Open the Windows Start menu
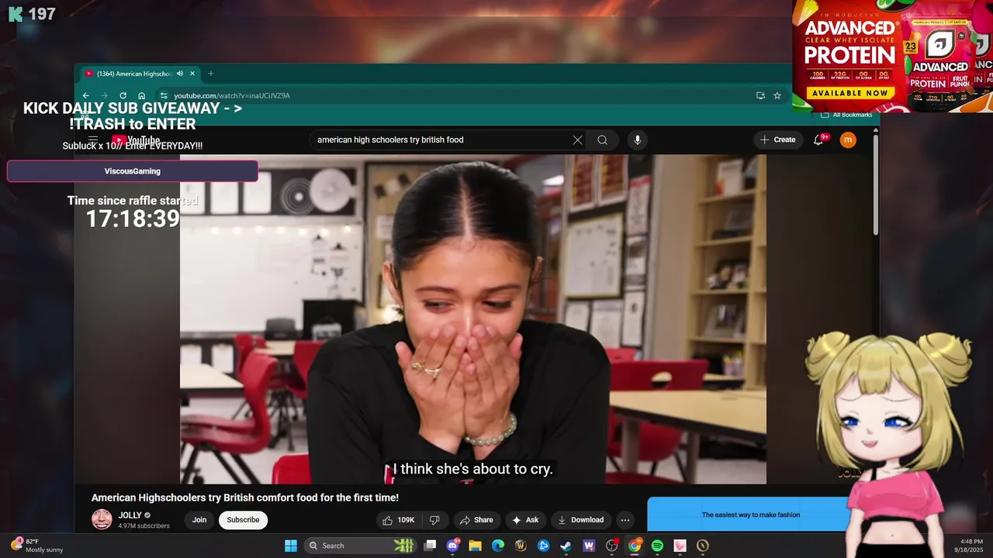The image size is (993, 558). [x=291, y=546]
